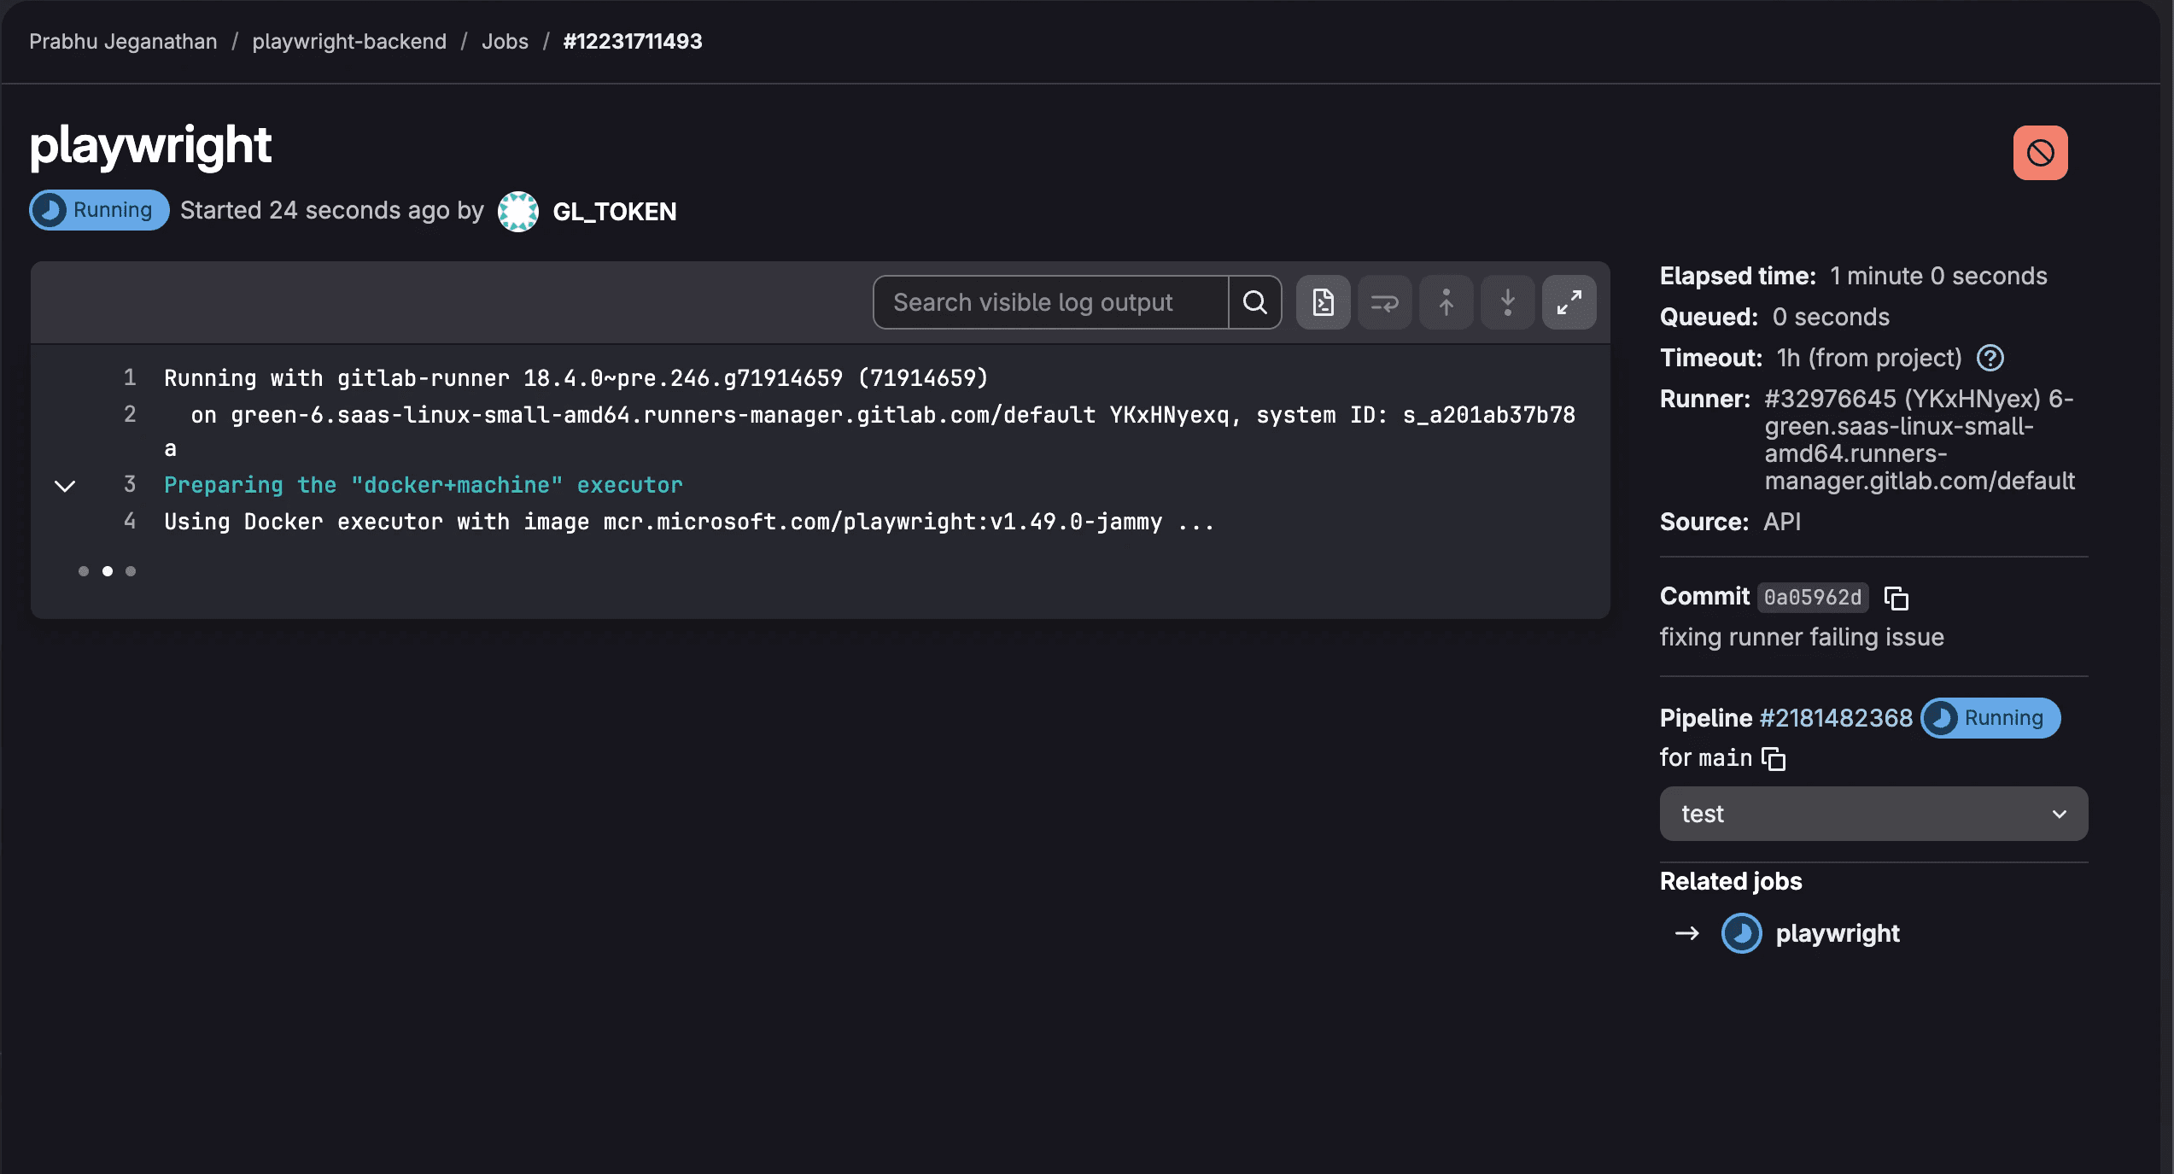Open Timeout help question icon
Screen dimensions: 2174x1174
tap(1990, 358)
